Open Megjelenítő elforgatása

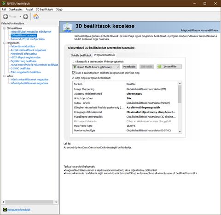(x=23, y=54)
